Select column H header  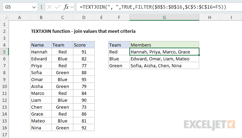(210, 17)
